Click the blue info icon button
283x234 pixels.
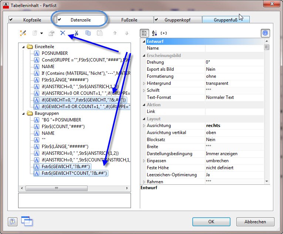click(265, 33)
